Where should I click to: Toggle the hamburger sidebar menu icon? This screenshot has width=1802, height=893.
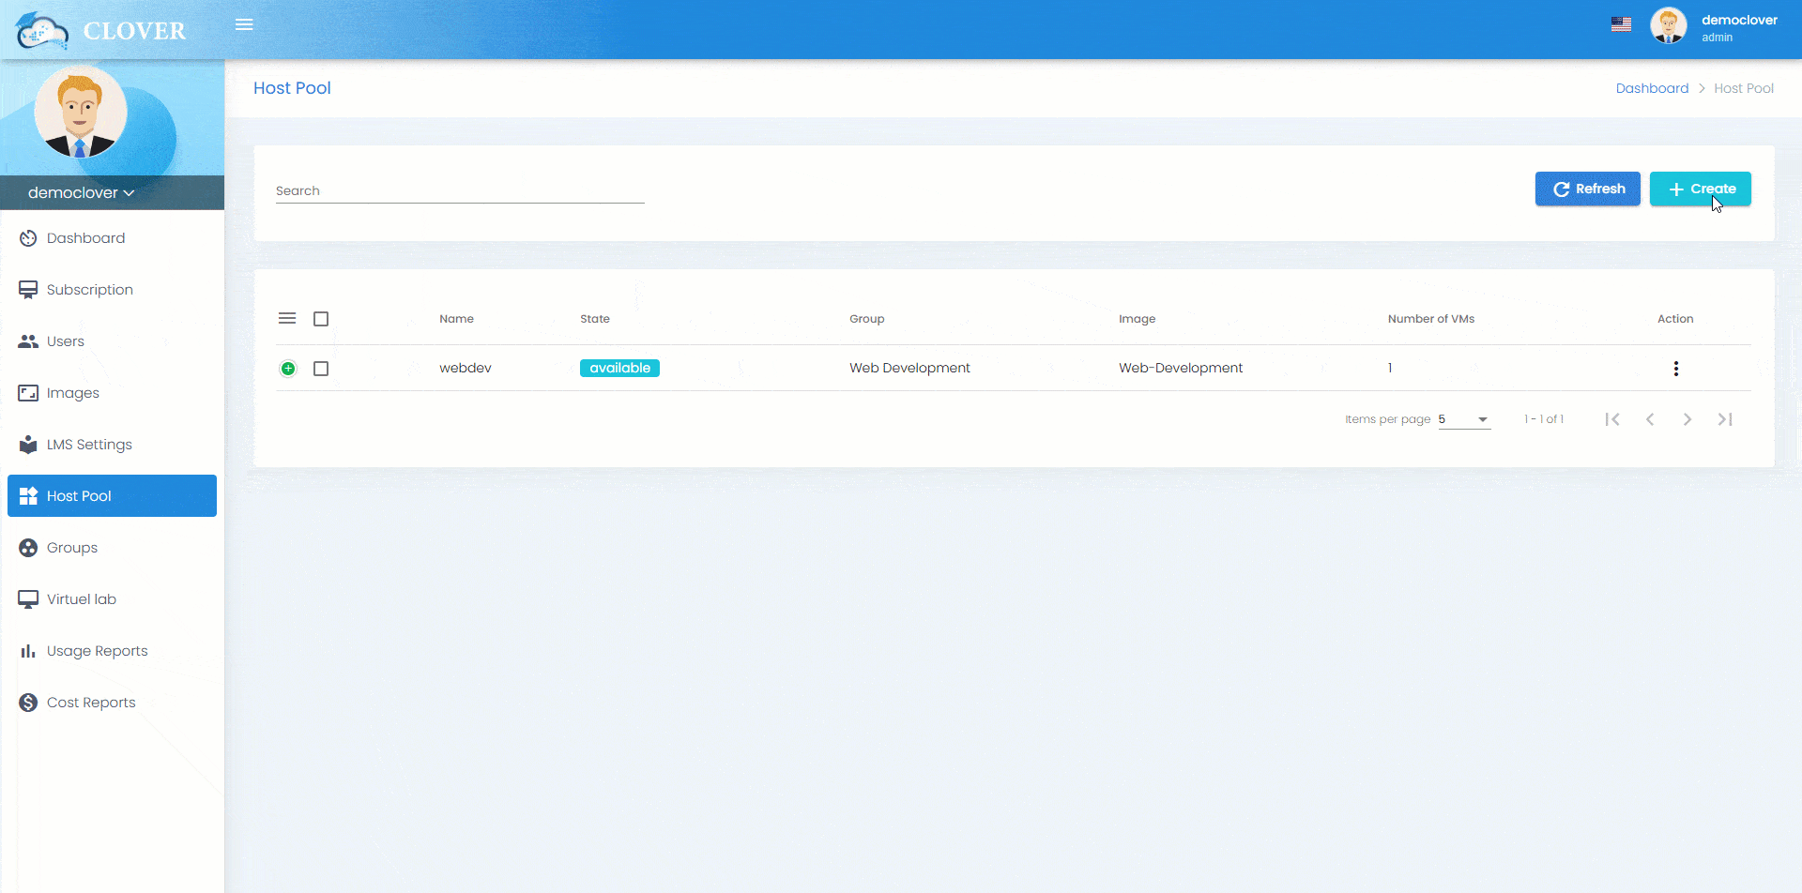pyautogui.click(x=244, y=24)
